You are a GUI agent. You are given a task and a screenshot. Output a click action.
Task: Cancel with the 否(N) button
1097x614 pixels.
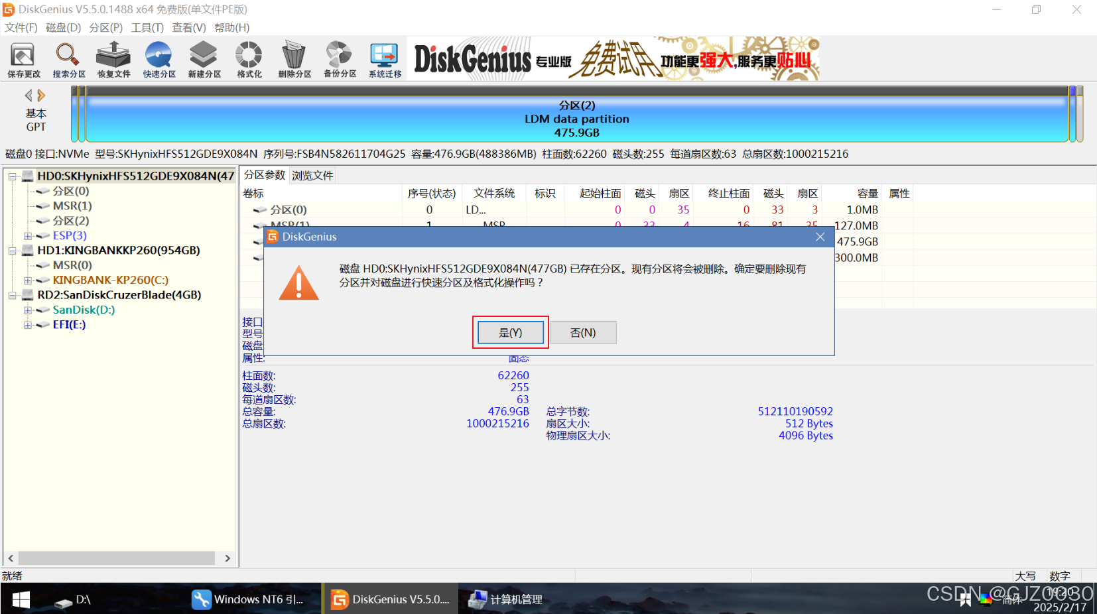click(583, 332)
